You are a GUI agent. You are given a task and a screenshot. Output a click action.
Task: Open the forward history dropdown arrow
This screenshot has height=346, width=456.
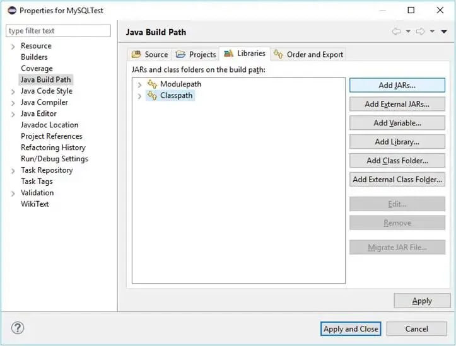[433, 32]
